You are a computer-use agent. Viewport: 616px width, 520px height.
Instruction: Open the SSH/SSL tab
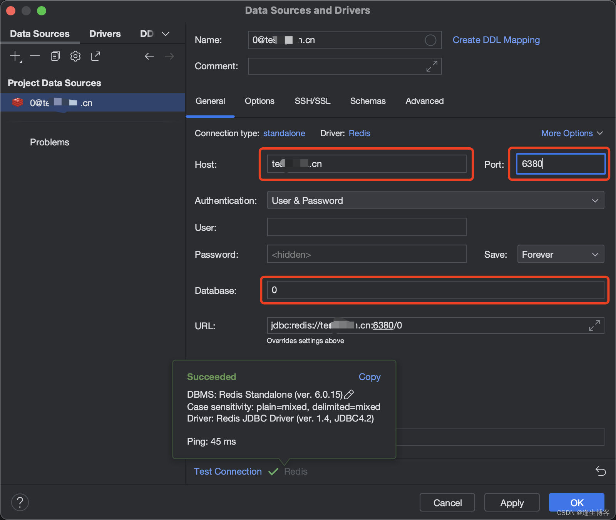coord(313,101)
